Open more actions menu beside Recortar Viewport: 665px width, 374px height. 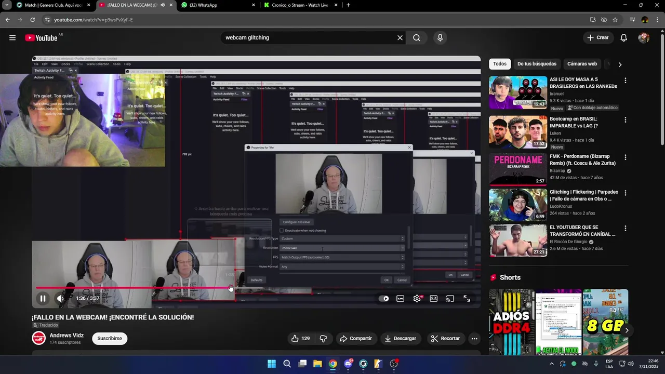[x=474, y=339]
